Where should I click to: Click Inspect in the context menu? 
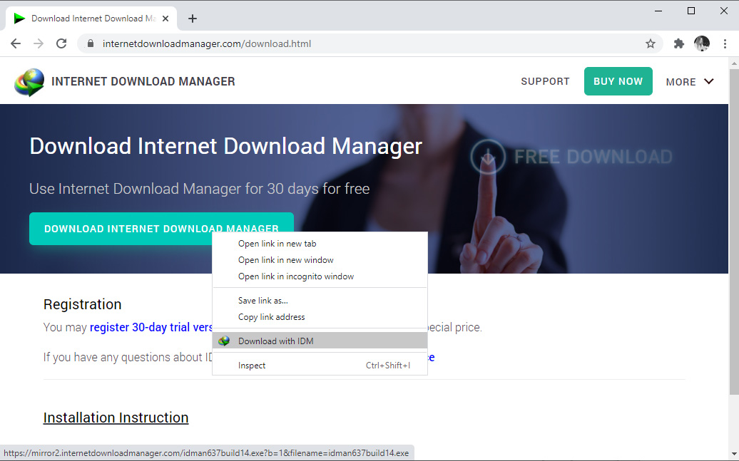(x=252, y=365)
